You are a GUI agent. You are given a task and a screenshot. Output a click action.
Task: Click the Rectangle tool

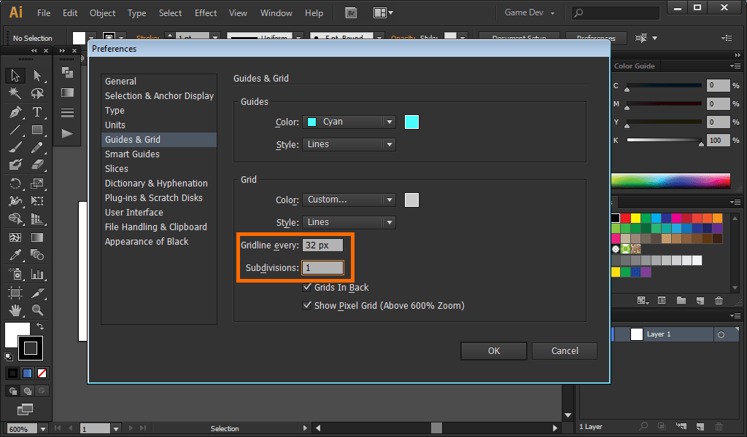37,130
